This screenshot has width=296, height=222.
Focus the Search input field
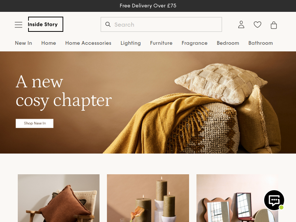pyautogui.click(x=161, y=24)
